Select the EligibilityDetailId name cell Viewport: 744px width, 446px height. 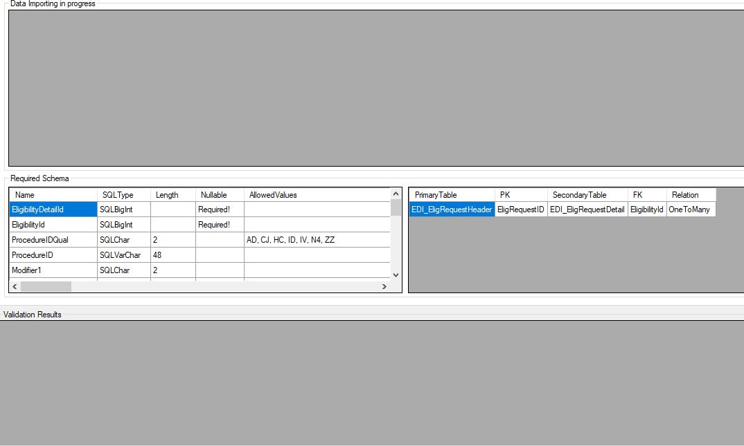(53, 210)
